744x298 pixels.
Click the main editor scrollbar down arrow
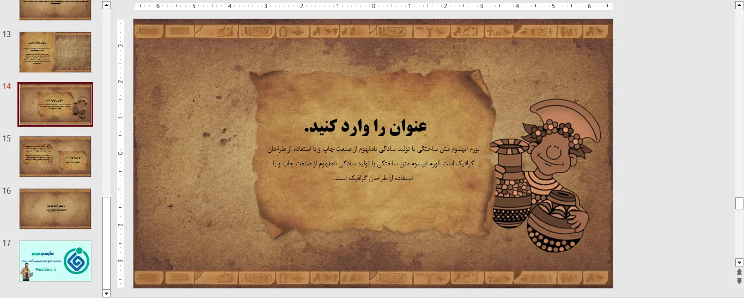point(739,262)
